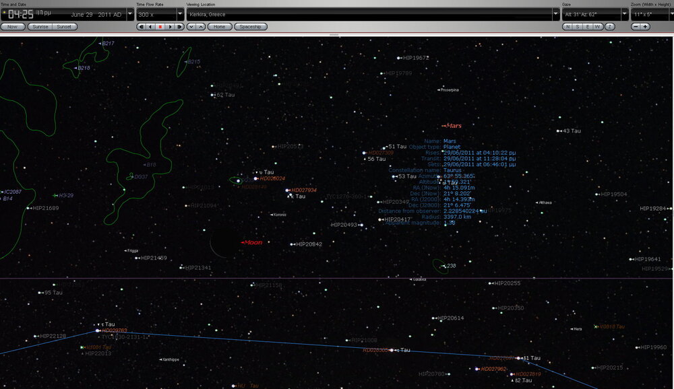
Task: Run time backward using reverse play icon
Action: [x=150, y=28]
